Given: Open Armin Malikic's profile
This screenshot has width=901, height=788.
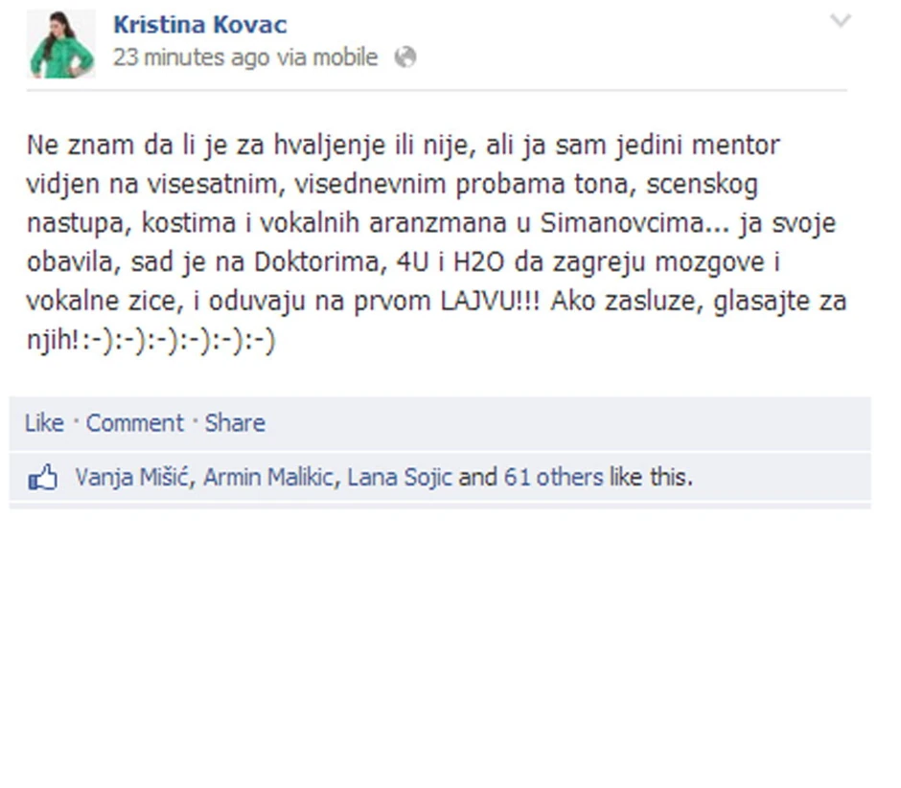Looking at the screenshot, I should [268, 478].
